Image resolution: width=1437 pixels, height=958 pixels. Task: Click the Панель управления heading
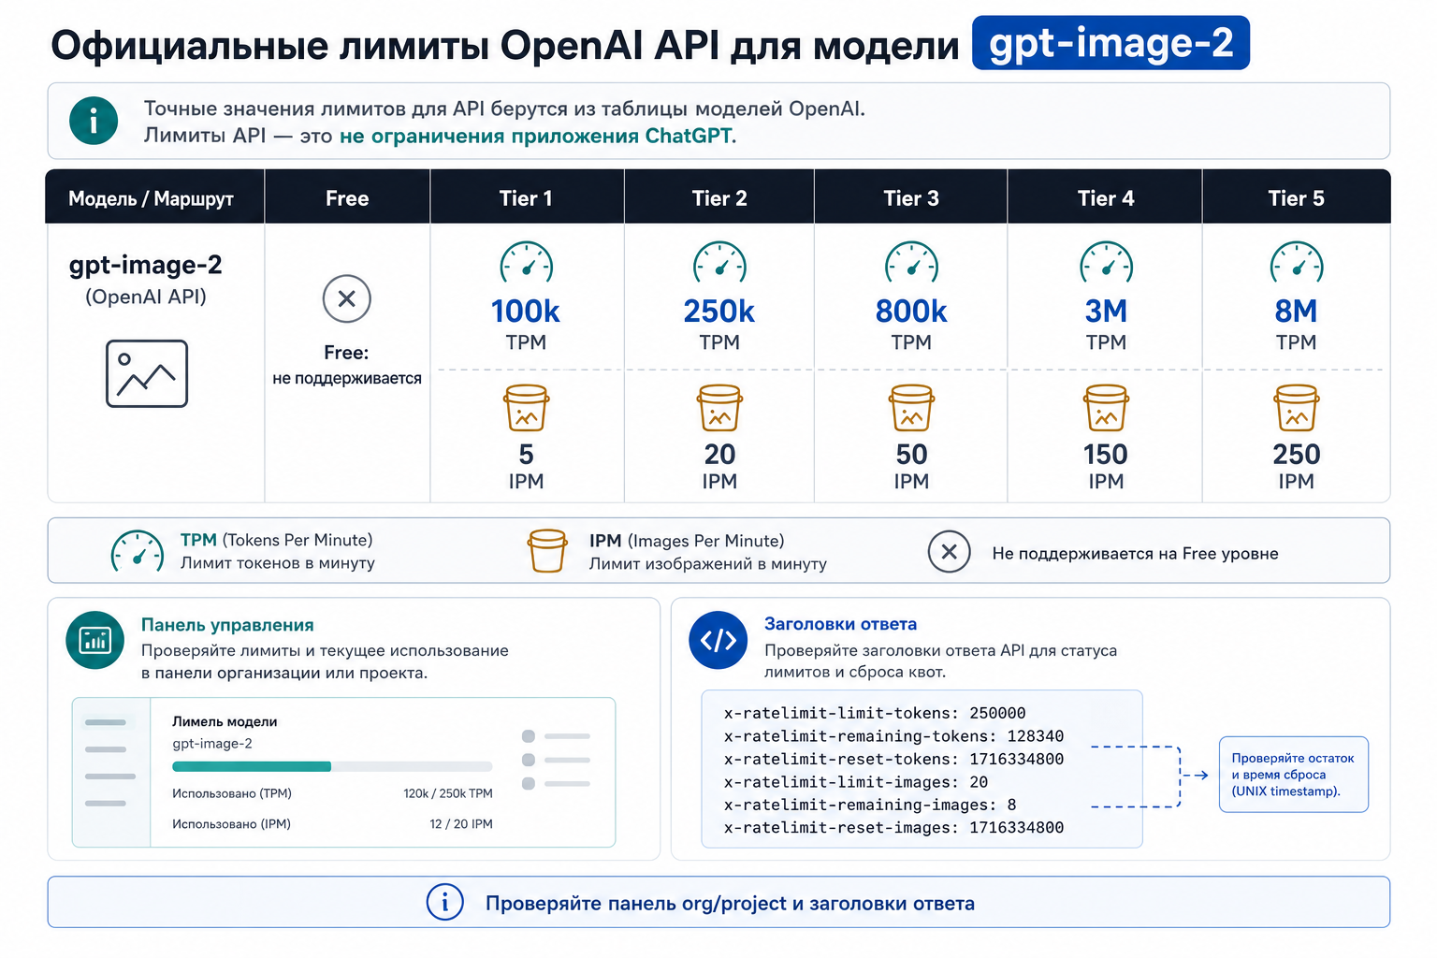tap(227, 625)
